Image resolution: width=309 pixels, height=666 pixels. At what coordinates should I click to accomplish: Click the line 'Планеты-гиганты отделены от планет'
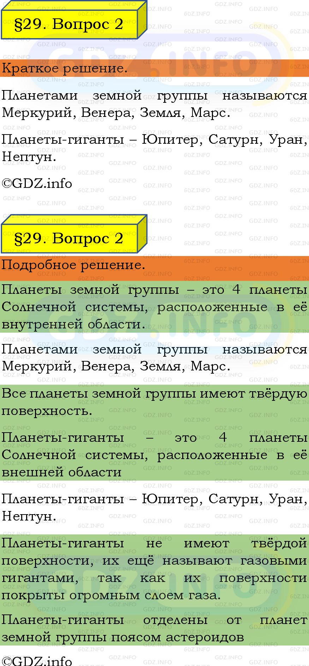(x=154, y=620)
